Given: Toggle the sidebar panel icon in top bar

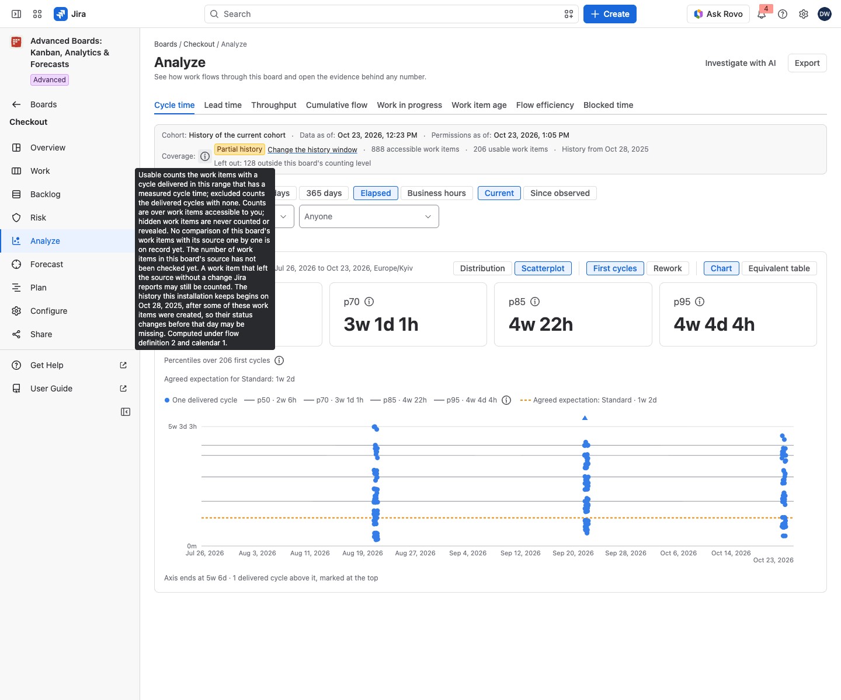Looking at the screenshot, I should (16, 14).
